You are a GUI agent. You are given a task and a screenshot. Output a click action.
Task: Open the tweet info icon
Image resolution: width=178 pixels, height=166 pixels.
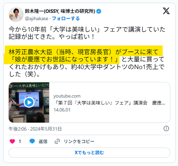[x=166, y=128]
